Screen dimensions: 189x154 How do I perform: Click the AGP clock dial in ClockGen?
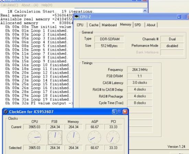[94, 137]
